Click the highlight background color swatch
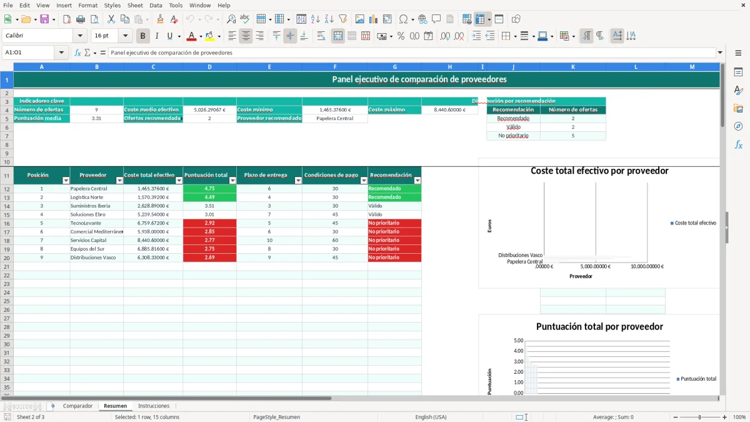Screen dimensions: 750x422 (210, 36)
